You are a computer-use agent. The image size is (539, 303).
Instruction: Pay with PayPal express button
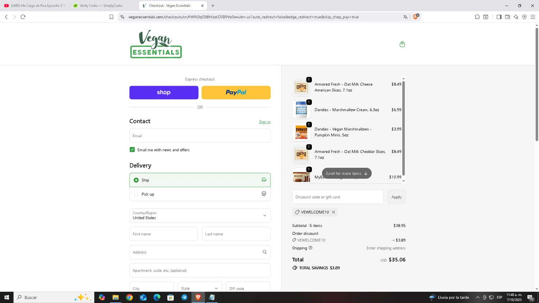[x=236, y=93]
